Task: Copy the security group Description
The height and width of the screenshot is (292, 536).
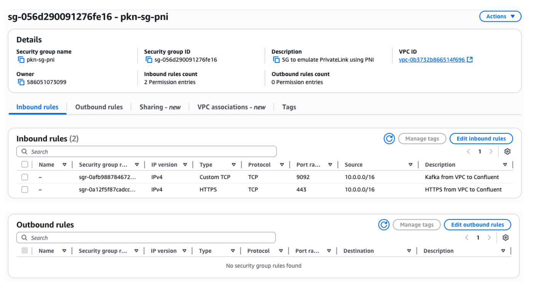Action: 276,60
